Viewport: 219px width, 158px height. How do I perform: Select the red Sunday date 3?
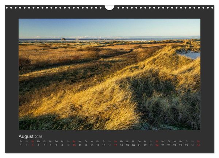(x=33, y=145)
